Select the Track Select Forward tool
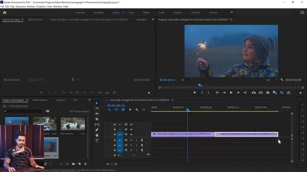 pyautogui.click(x=97, y=108)
